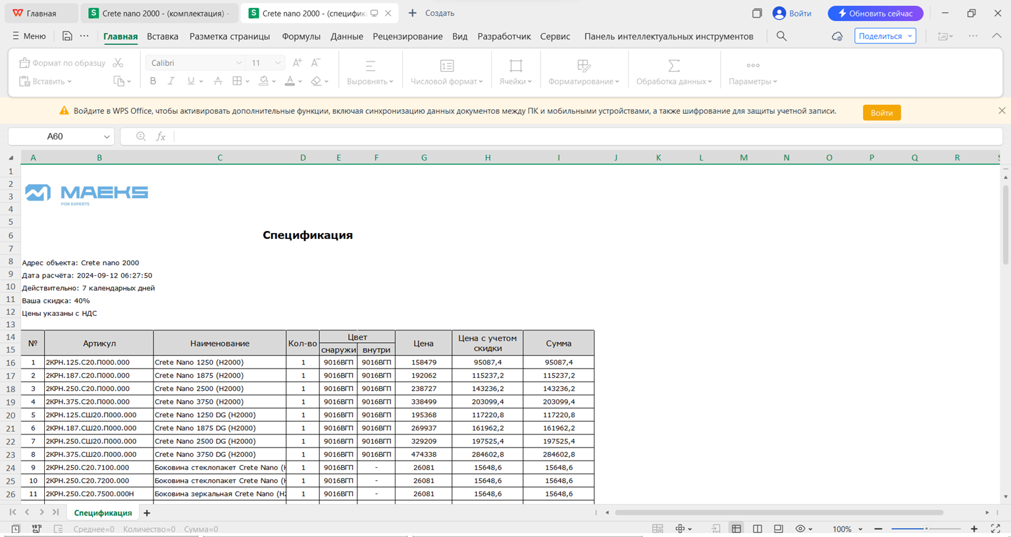Viewport: 1011px width, 537px height.
Task: Open the Сервис ribbon tab
Action: 555,36
